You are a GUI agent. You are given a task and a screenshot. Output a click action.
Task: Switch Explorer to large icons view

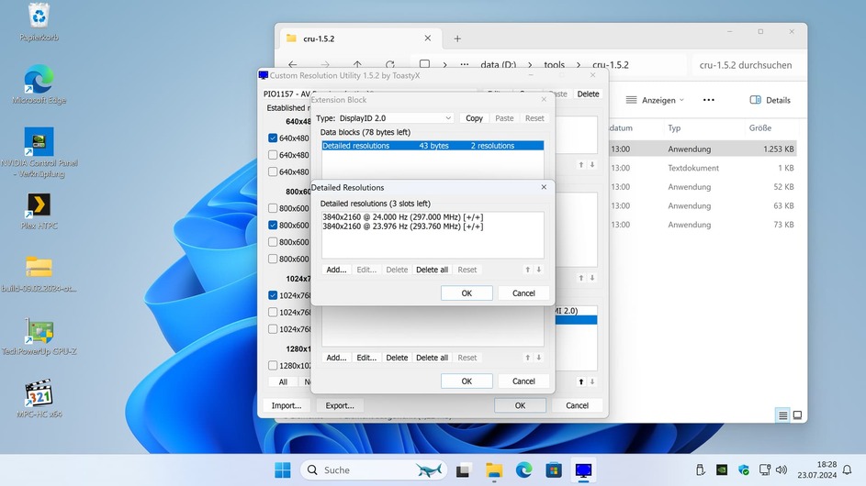(797, 415)
